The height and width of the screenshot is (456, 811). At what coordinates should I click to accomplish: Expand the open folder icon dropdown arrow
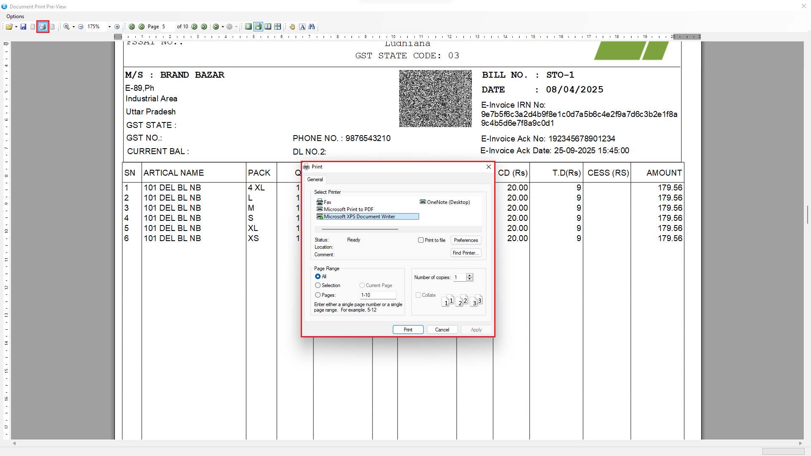pos(16,27)
